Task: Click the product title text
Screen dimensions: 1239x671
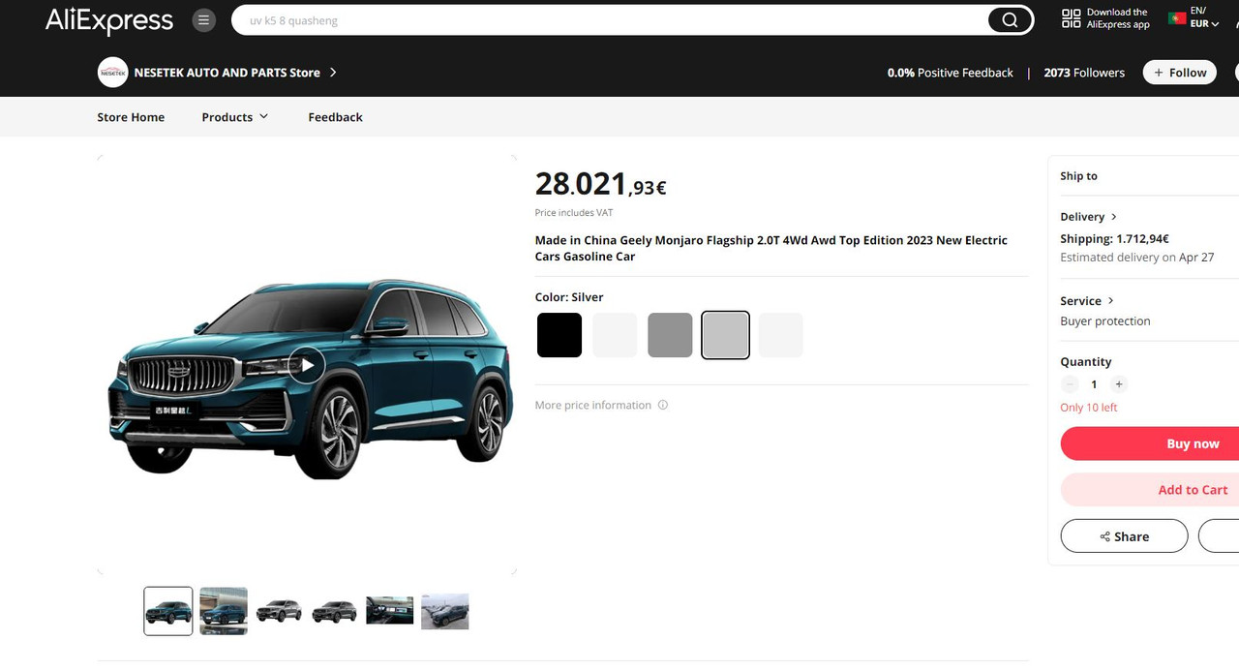Action: [x=771, y=248]
